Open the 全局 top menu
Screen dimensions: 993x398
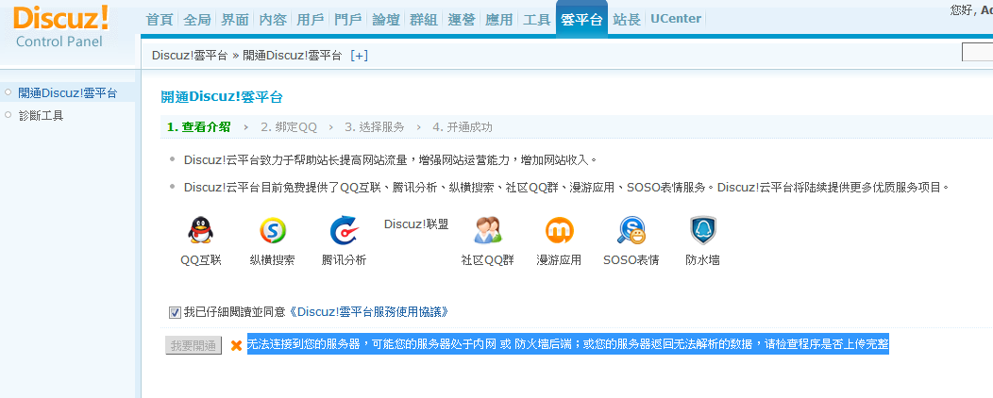click(x=197, y=20)
